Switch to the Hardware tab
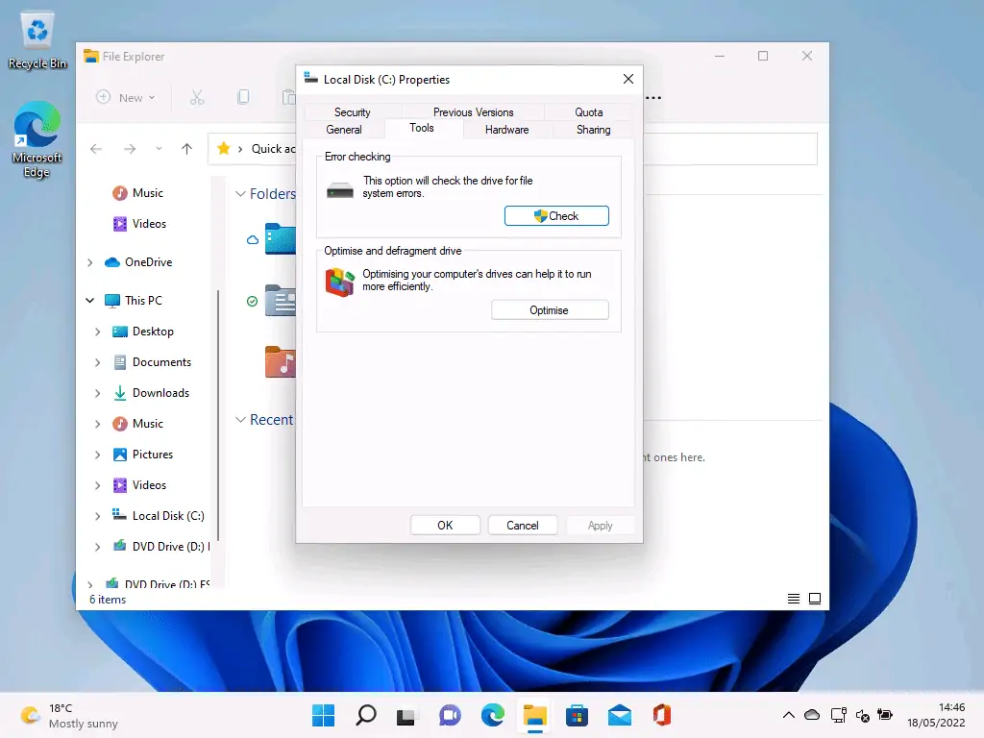This screenshot has height=738, width=984. [506, 130]
